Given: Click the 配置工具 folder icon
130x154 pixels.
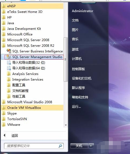Looking at the screenshot, I should tap(9, 85).
